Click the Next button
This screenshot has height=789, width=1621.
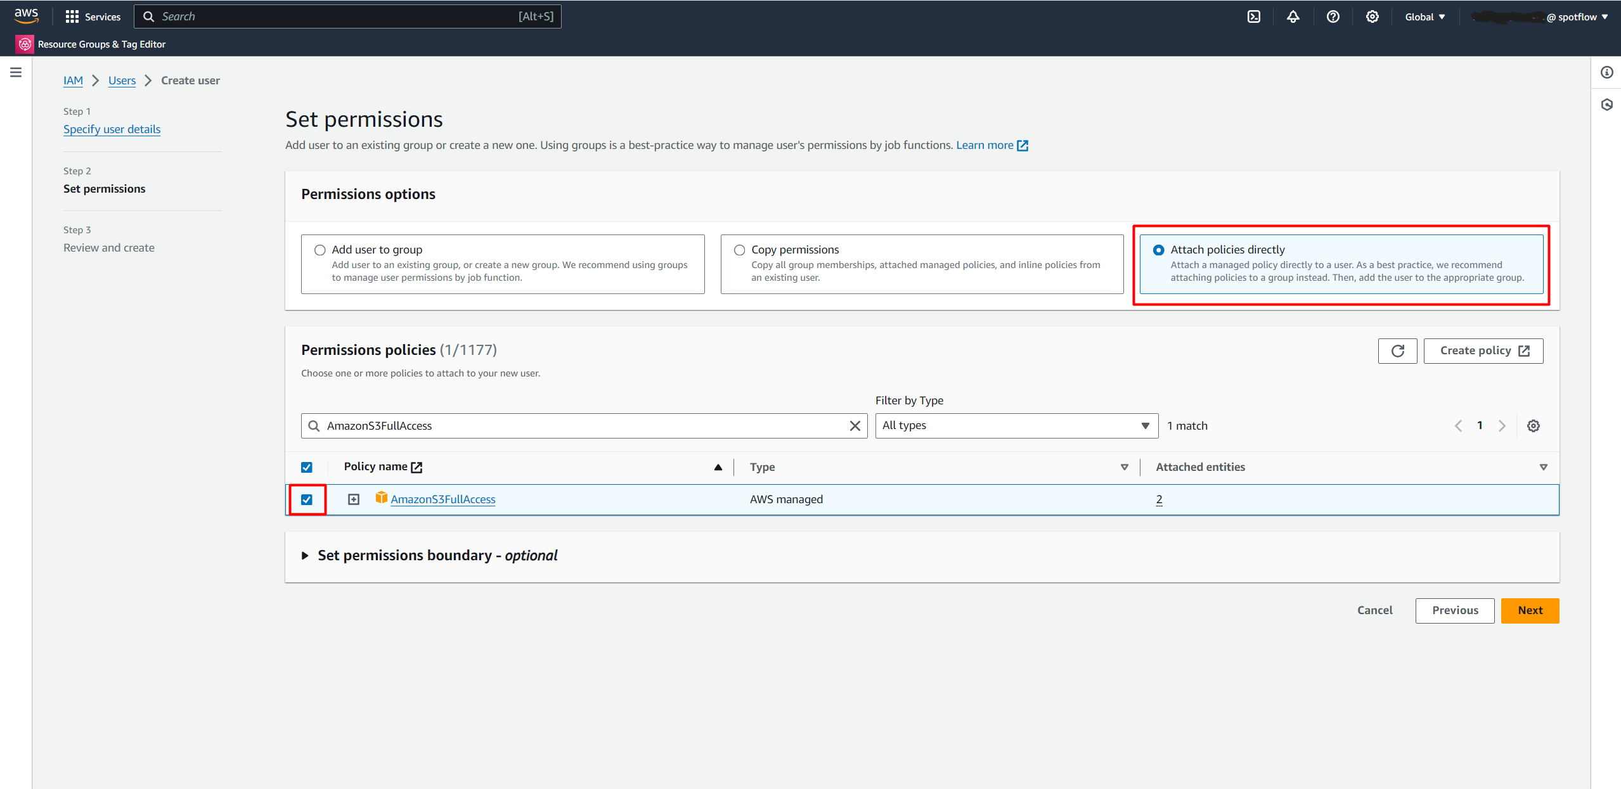(1530, 610)
